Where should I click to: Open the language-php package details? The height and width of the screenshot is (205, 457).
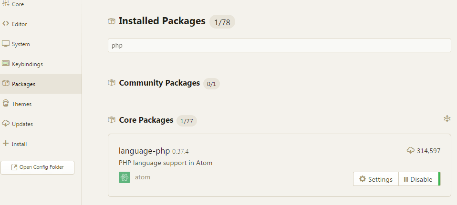[144, 151]
